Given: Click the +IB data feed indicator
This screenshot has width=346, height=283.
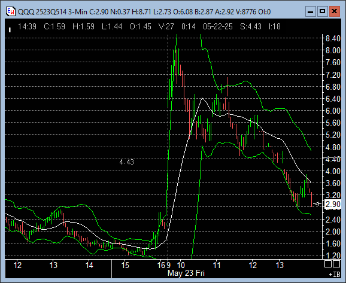Looking at the screenshot, I should 335,275.
